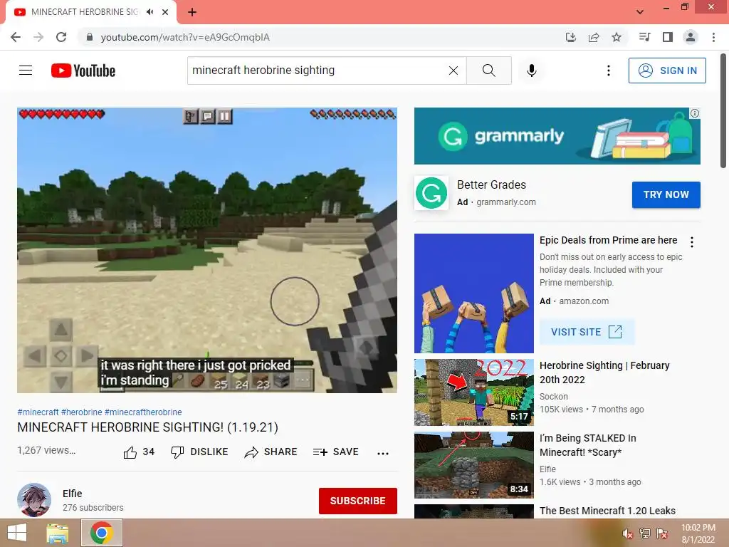Click the address bar URL
The height and width of the screenshot is (547, 729).
coord(185,37)
